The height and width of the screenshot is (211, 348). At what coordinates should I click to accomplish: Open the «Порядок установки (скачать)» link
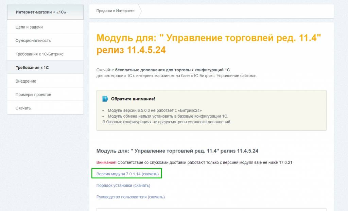(x=123, y=186)
